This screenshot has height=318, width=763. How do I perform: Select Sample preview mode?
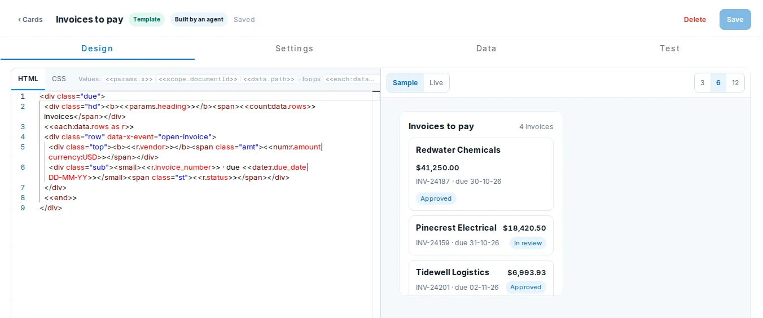[x=405, y=83]
